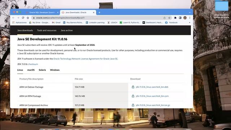This screenshot has width=231, height=130.
Task: Open Chrome three-dot menu
Action: tap(190, 18)
